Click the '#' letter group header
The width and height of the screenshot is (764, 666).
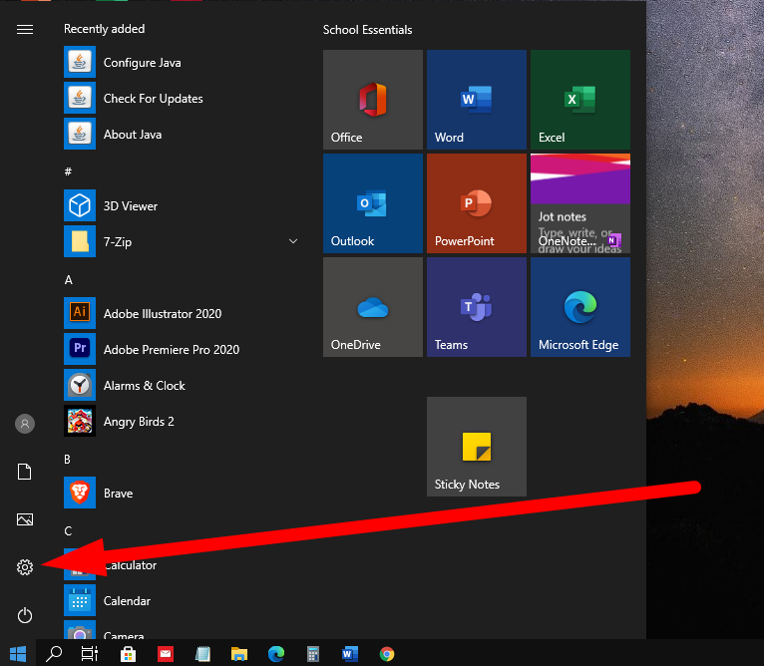pyautogui.click(x=68, y=171)
